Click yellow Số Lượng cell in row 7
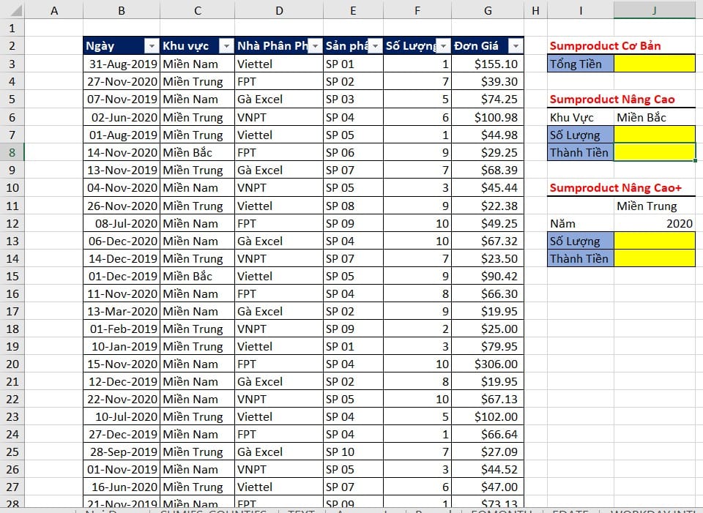This screenshot has width=703, height=513. point(654,135)
